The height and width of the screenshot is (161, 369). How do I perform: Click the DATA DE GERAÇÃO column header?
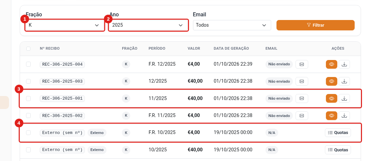point(231,48)
